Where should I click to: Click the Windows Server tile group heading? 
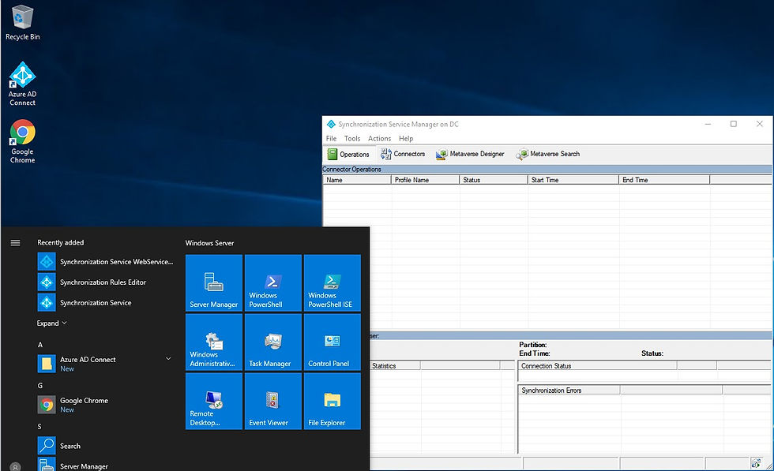pyautogui.click(x=209, y=243)
